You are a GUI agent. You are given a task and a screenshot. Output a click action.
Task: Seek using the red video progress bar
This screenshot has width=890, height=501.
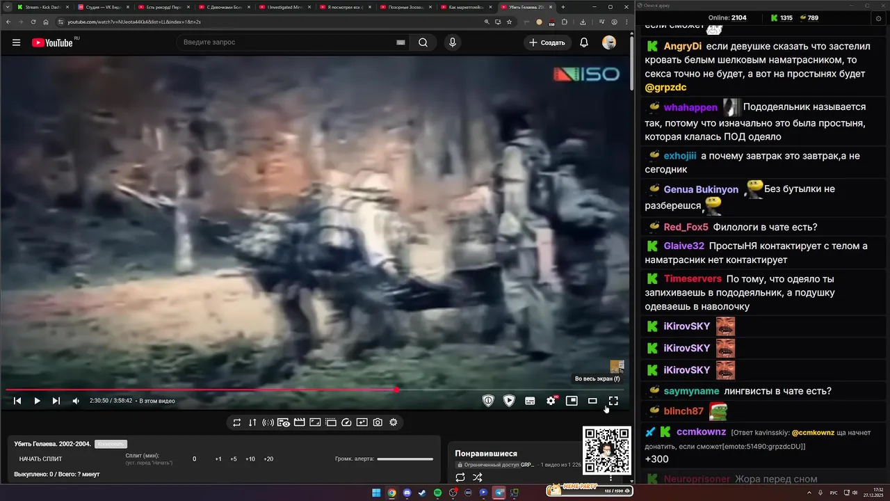tap(315, 390)
